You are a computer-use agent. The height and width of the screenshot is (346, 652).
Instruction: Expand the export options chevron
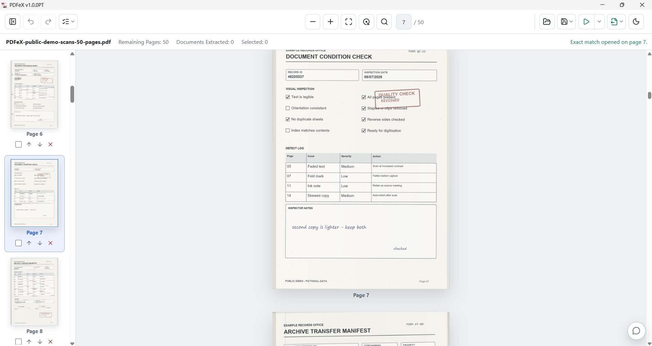(622, 22)
